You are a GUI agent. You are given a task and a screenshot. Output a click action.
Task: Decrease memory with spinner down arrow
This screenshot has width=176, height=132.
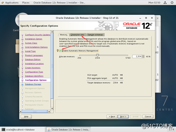[143, 57]
